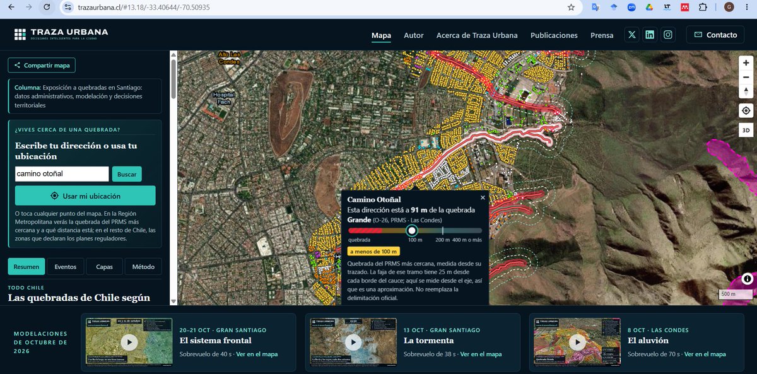Open Chrome's three-dot menu
757x374 pixels.
[x=747, y=8]
